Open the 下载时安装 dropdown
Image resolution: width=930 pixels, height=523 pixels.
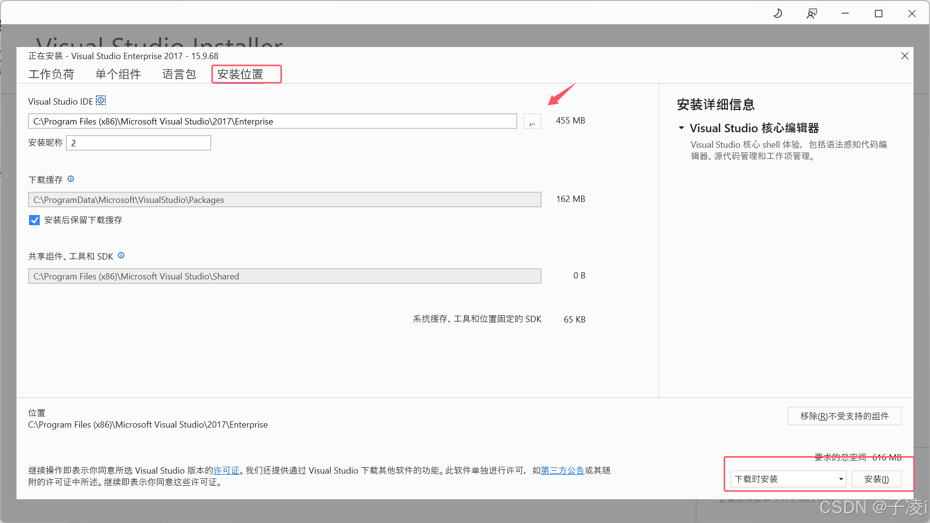pos(788,479)
